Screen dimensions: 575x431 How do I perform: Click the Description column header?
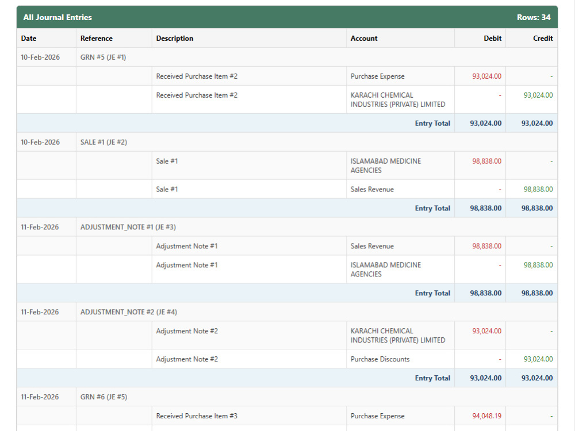(175, 38)
